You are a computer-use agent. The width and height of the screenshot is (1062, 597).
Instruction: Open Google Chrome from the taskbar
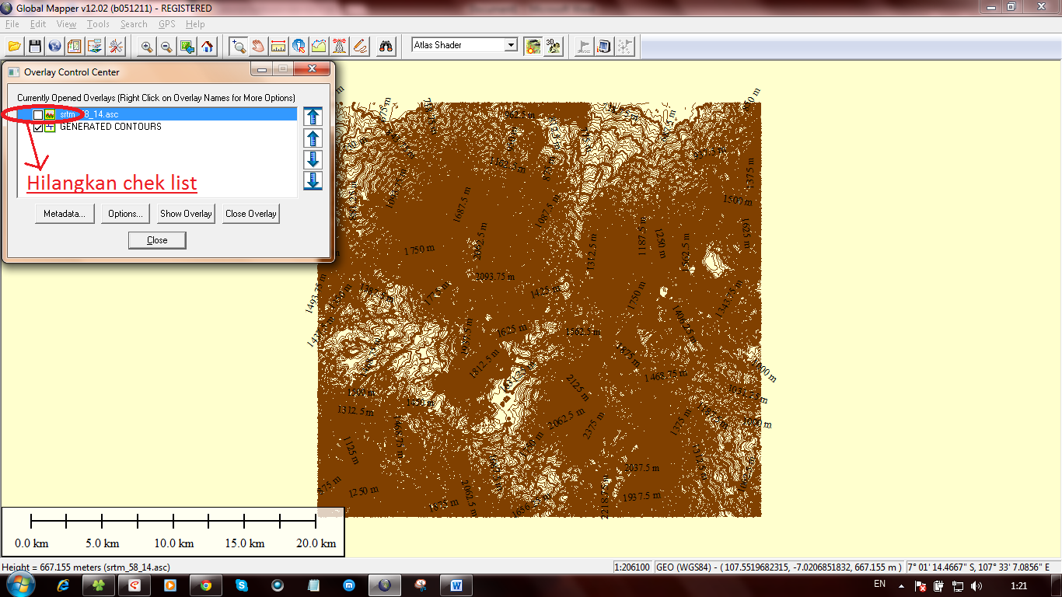206,585
